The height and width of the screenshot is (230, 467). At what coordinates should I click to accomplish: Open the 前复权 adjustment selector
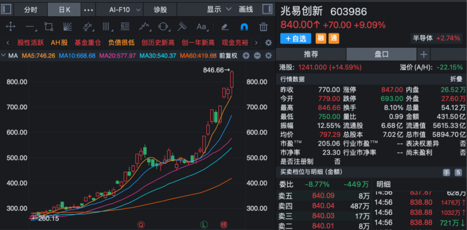coord(228,55)
